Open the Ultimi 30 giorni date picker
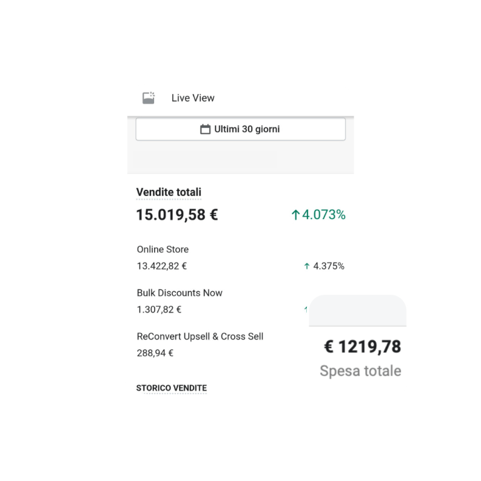This screenshot has width=481, height=481. 240,130
